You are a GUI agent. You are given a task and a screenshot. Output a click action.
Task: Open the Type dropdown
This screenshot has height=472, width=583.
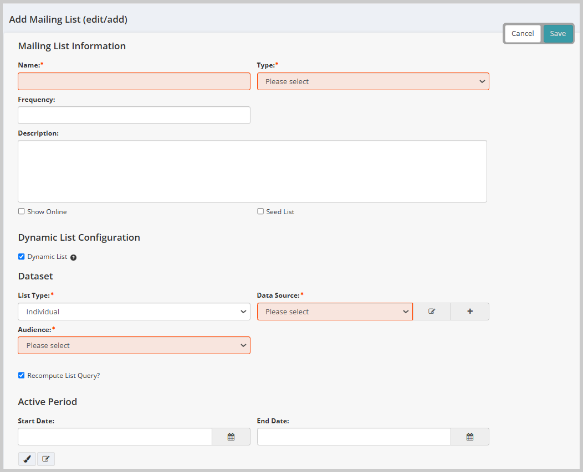point(372,81)
